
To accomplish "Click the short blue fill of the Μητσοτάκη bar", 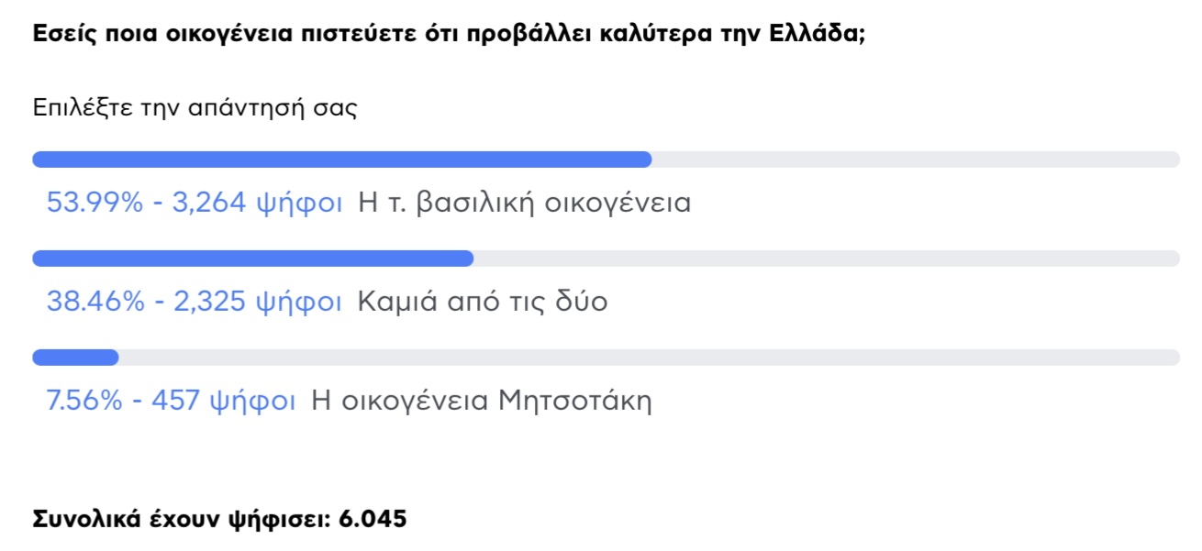I will pyautogui.click(x=75, y=358).
